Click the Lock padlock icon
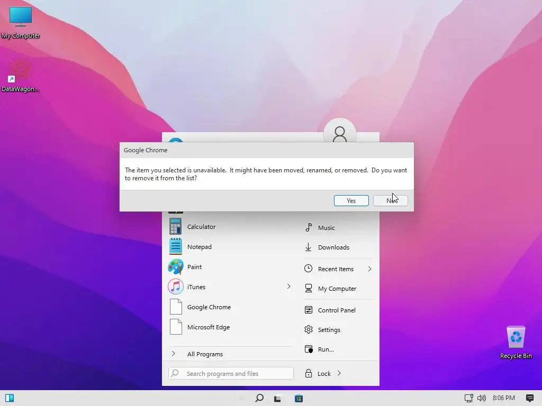This screenshot has width=542, height=406. [x=309, y=373]
